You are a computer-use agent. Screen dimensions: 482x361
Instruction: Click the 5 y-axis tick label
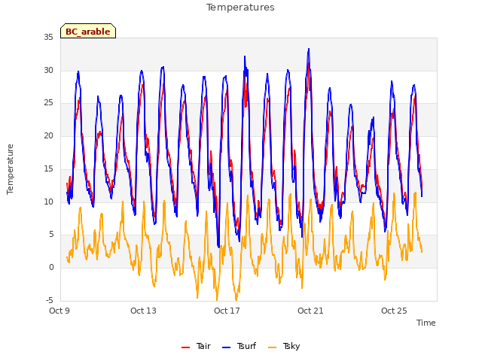click(51, 235)
